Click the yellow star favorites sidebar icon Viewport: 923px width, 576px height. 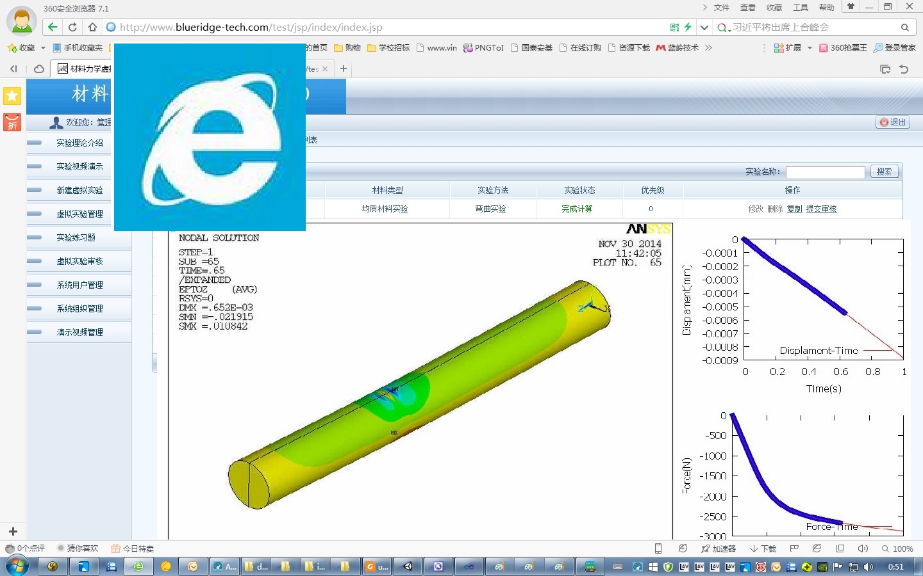[x=12, y=96]
